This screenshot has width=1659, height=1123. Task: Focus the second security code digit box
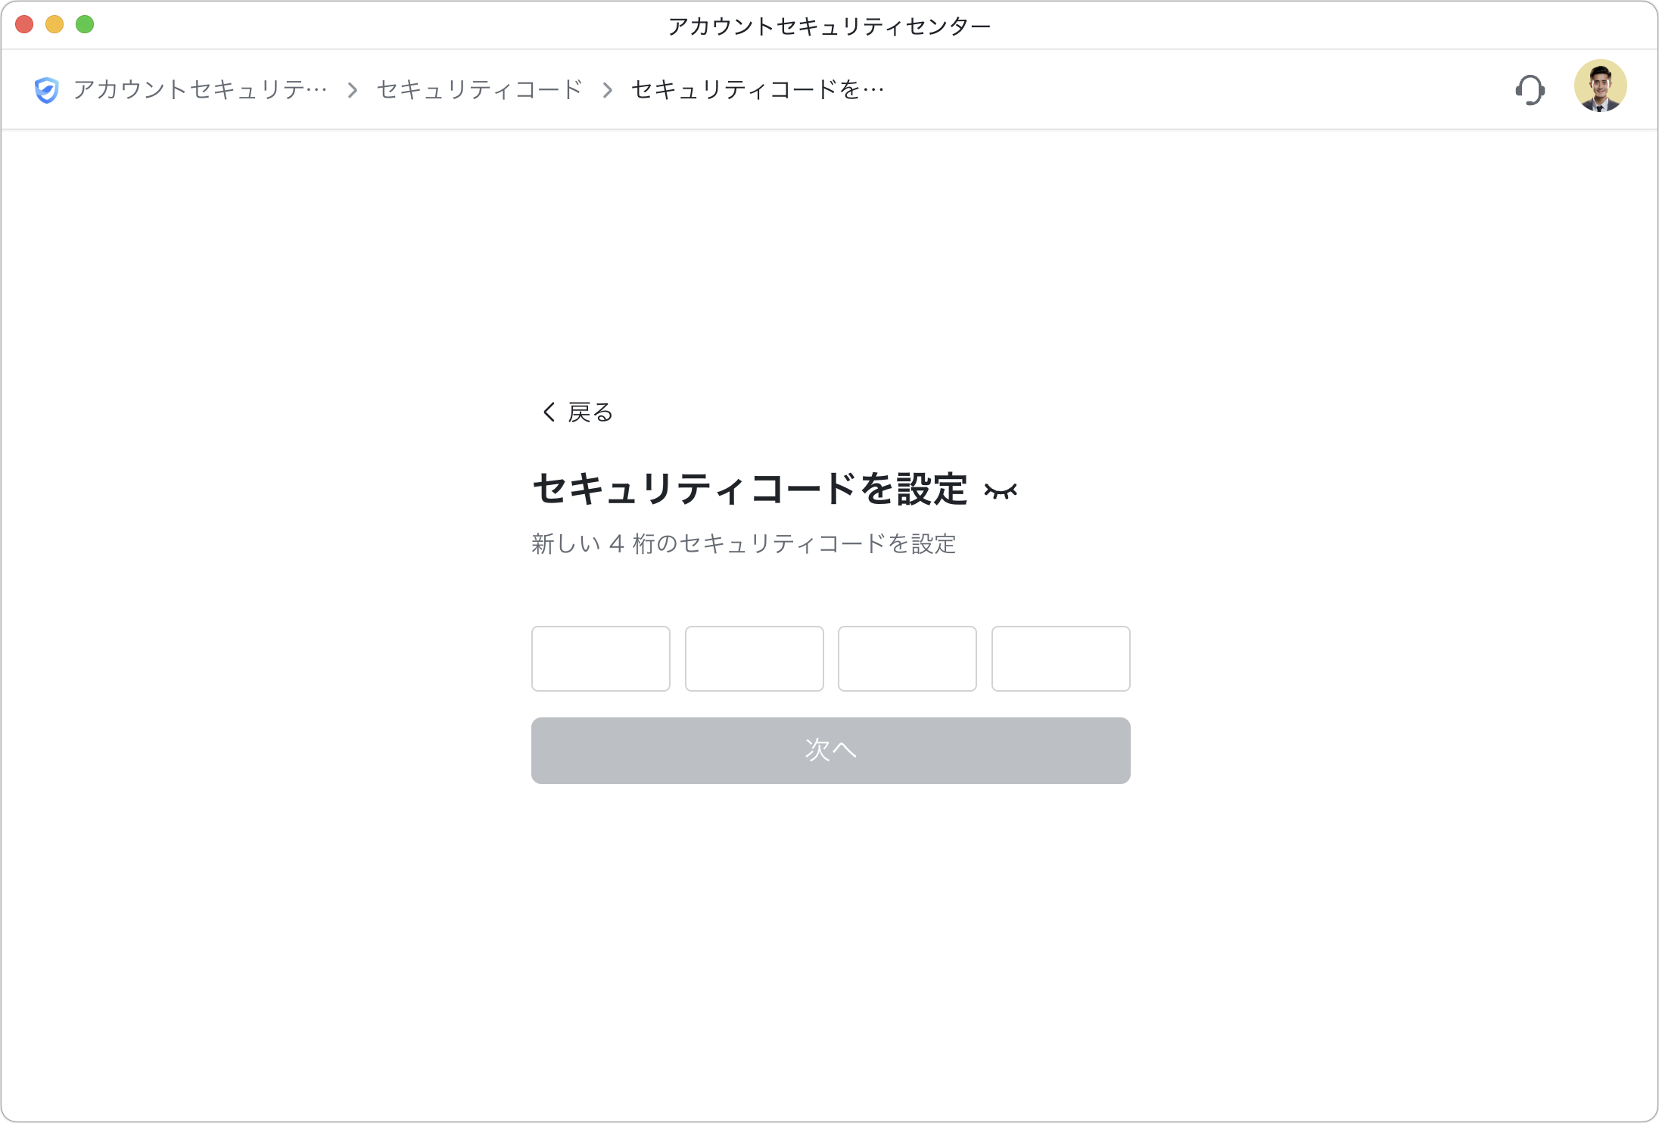[x=754, y=658]
